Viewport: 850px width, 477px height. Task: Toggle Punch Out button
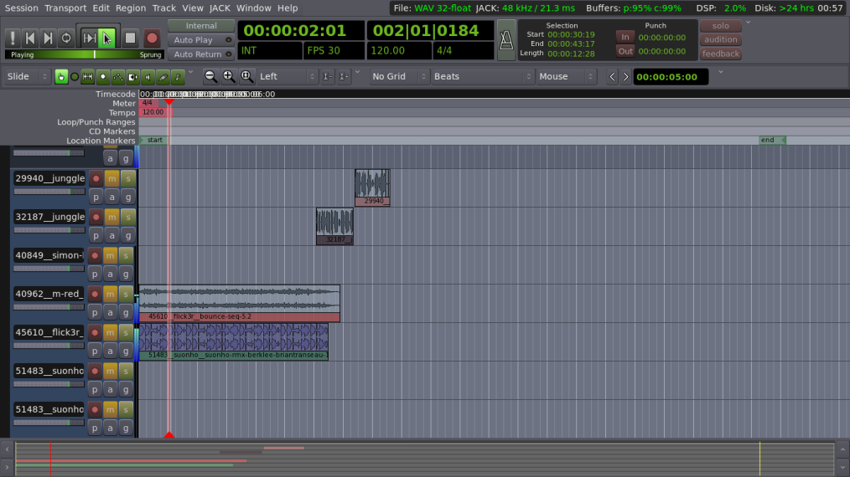[x=625, y=51]
